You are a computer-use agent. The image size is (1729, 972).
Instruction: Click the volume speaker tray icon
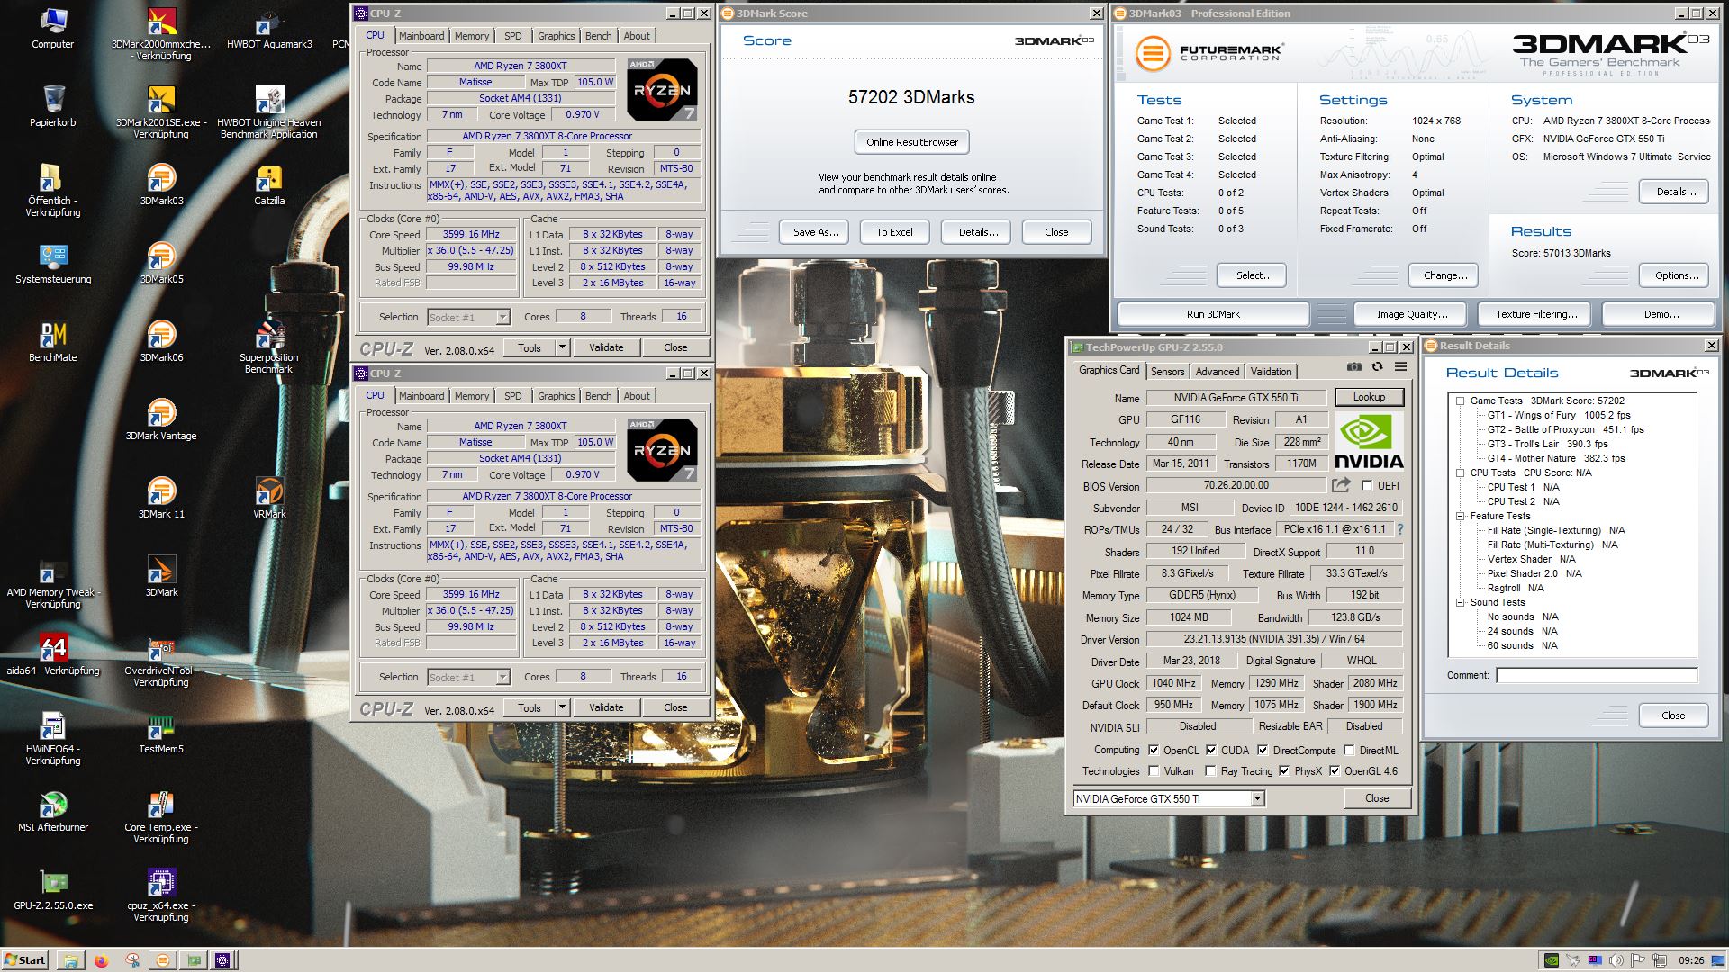(x=1617, y=960)
